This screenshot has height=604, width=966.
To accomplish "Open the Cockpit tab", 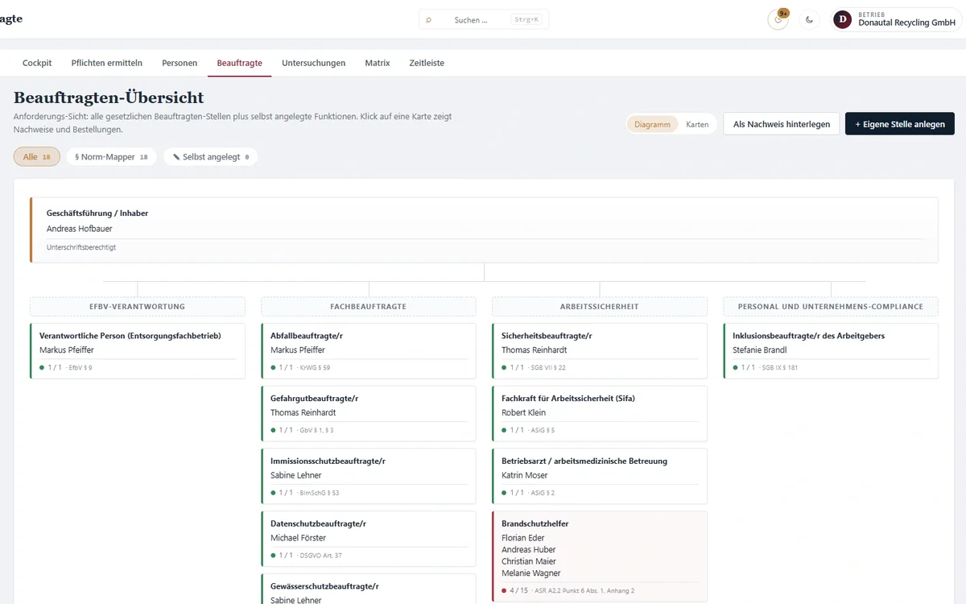I will (x=37, y=63).
